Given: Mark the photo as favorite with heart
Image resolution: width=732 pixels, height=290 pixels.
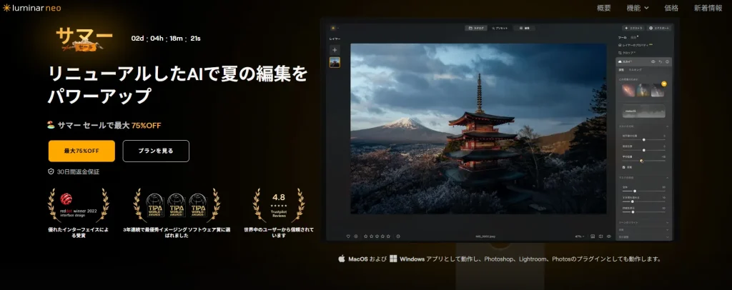Looking at the screenshot, I should [348, 236].
